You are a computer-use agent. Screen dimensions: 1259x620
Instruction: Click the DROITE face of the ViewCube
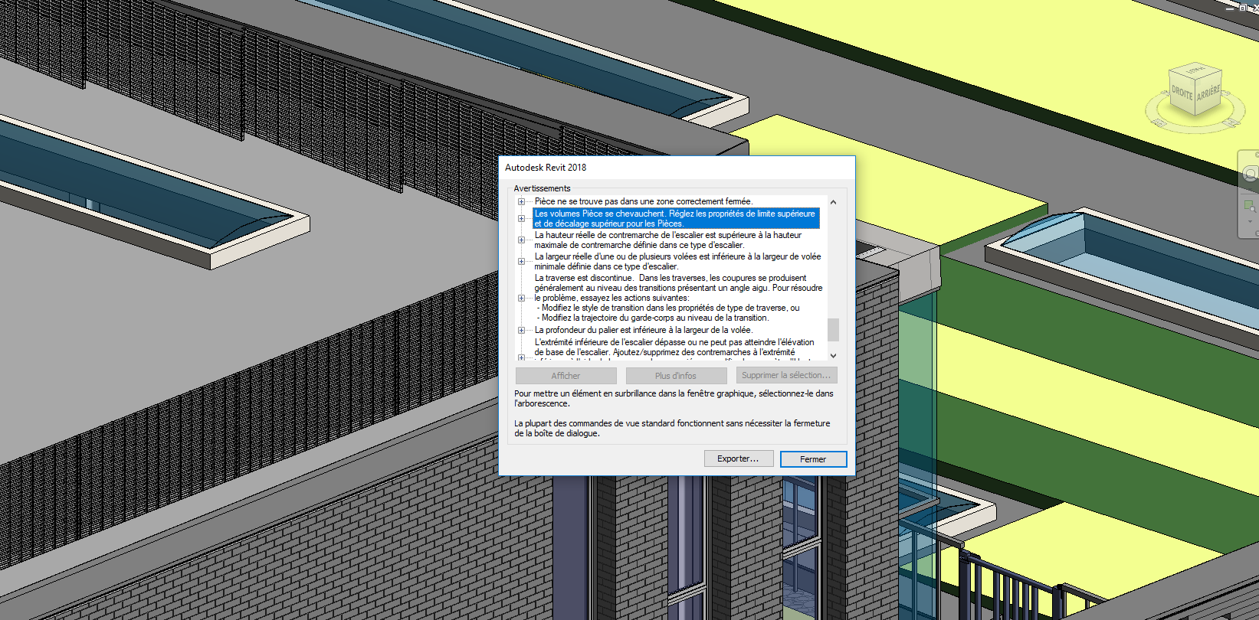coord(1182,95)
